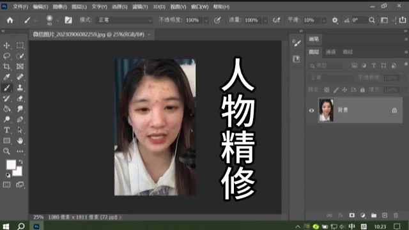Toggle lock transparent pixels
Screen dimensions: 409x230
coord(327,89)
